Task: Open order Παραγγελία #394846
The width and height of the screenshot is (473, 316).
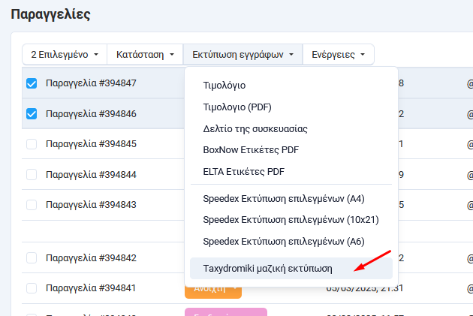Action: point(91,114)
